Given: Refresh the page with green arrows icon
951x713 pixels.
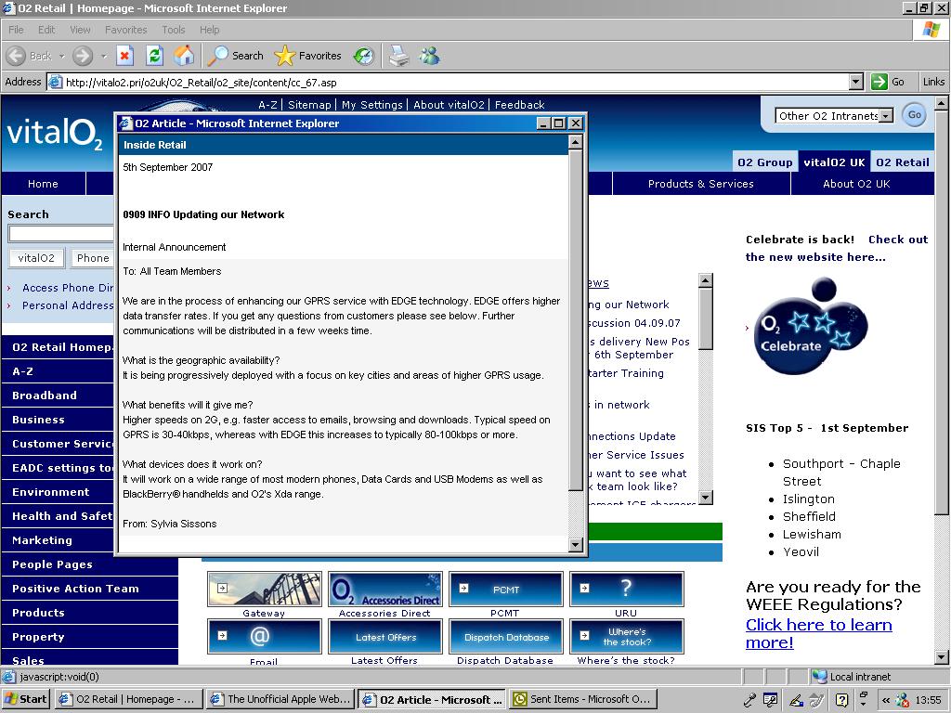Looking at the screenshot, I should (x=155, y=56).
